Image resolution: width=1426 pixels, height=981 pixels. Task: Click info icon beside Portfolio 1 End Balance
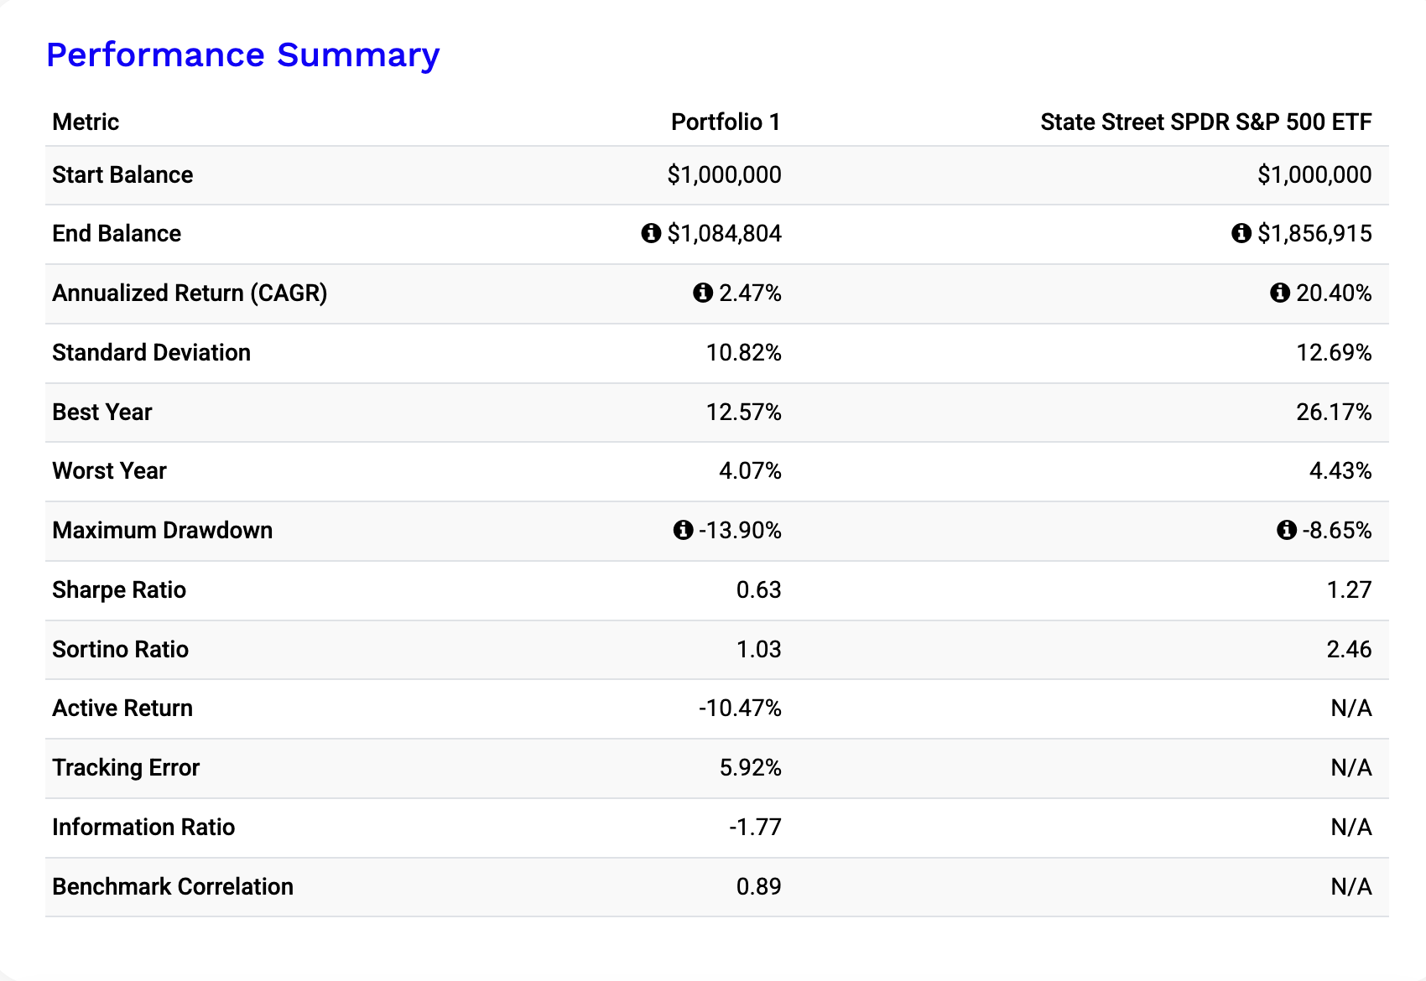[x=651, y=233]
